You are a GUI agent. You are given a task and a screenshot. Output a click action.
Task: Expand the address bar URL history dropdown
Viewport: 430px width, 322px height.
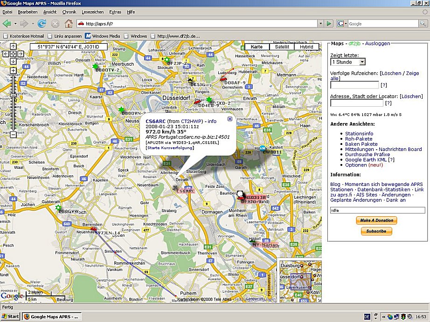[x=319, y=23]
